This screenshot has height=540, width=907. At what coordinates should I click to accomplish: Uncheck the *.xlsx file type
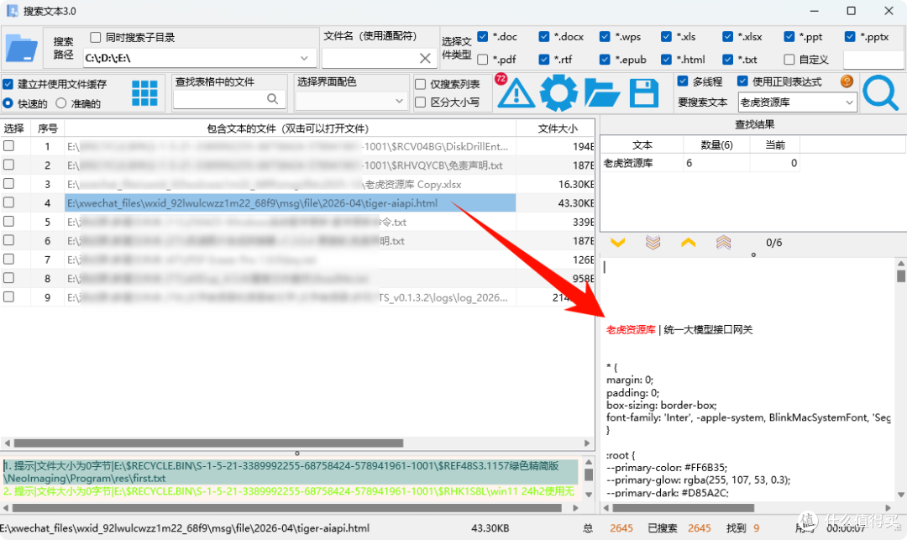pos(727,37)
